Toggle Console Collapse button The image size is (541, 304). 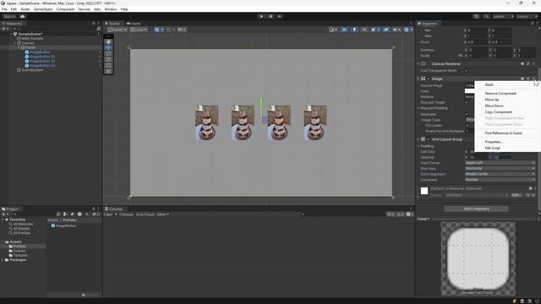coord(126,214)
